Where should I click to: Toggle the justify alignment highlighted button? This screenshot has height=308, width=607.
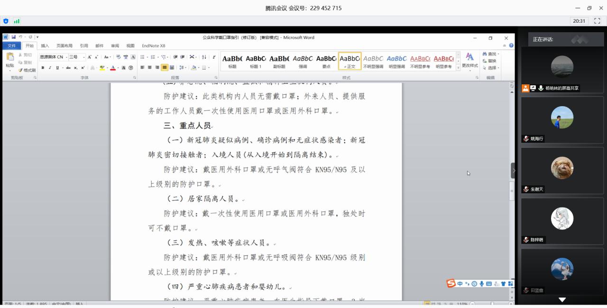[164, 68]
